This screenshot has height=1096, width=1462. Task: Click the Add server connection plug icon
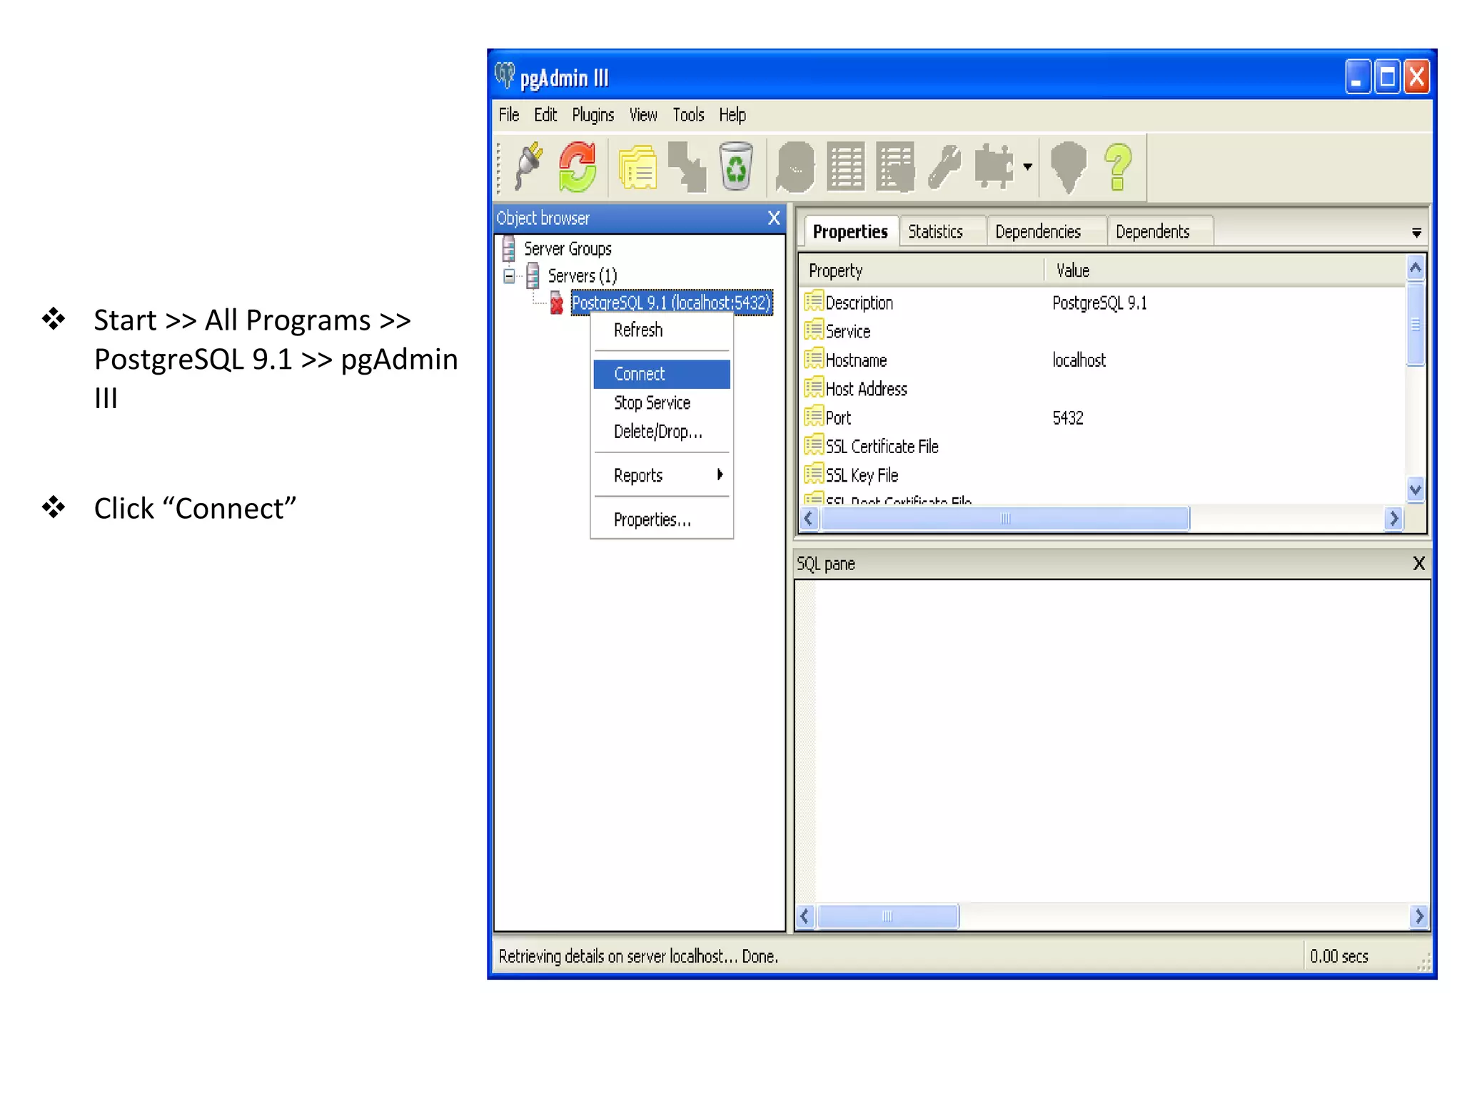[x=529, y=166]
